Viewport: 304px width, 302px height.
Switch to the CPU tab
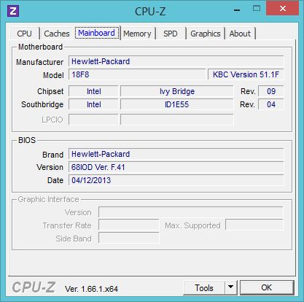click(25, 34)
